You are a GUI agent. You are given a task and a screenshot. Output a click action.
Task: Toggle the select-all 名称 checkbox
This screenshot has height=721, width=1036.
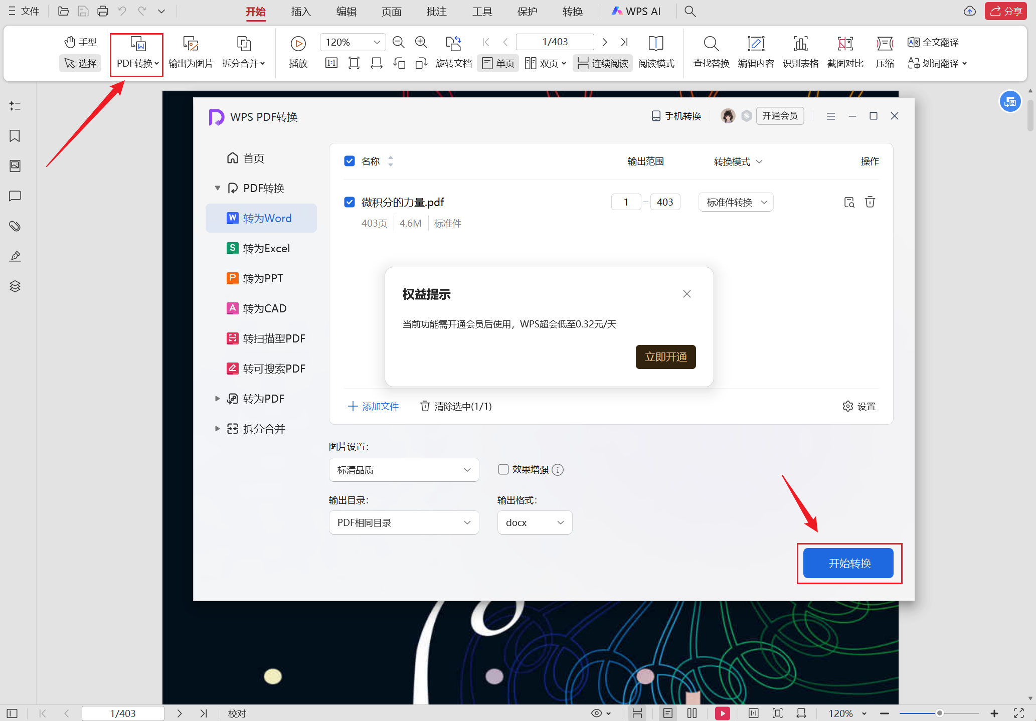[350, 161]
